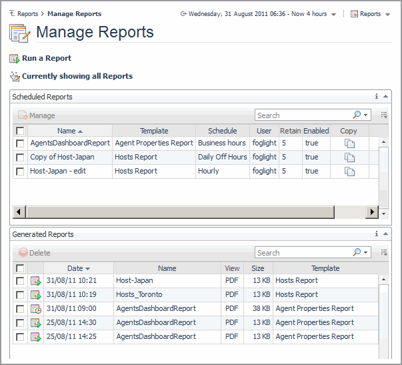Open the Reports menu at top right
The image size is (402, 365).
click(370, 14)
